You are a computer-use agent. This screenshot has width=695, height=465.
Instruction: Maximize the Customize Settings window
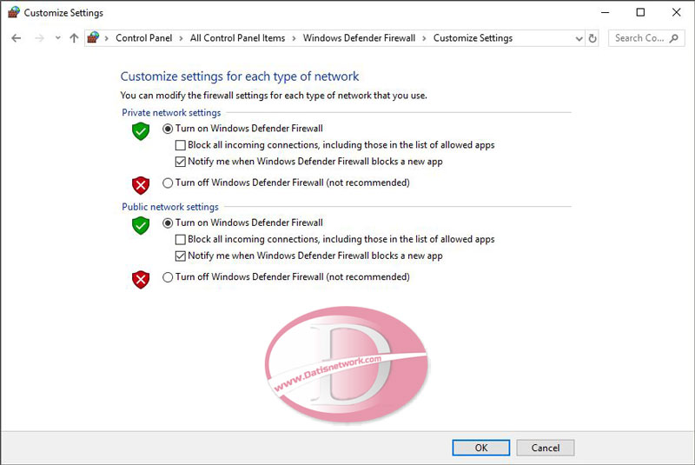tap(640, 12)
